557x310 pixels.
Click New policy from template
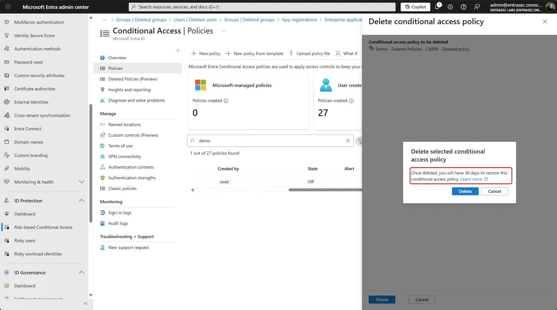tap(255, 54)
